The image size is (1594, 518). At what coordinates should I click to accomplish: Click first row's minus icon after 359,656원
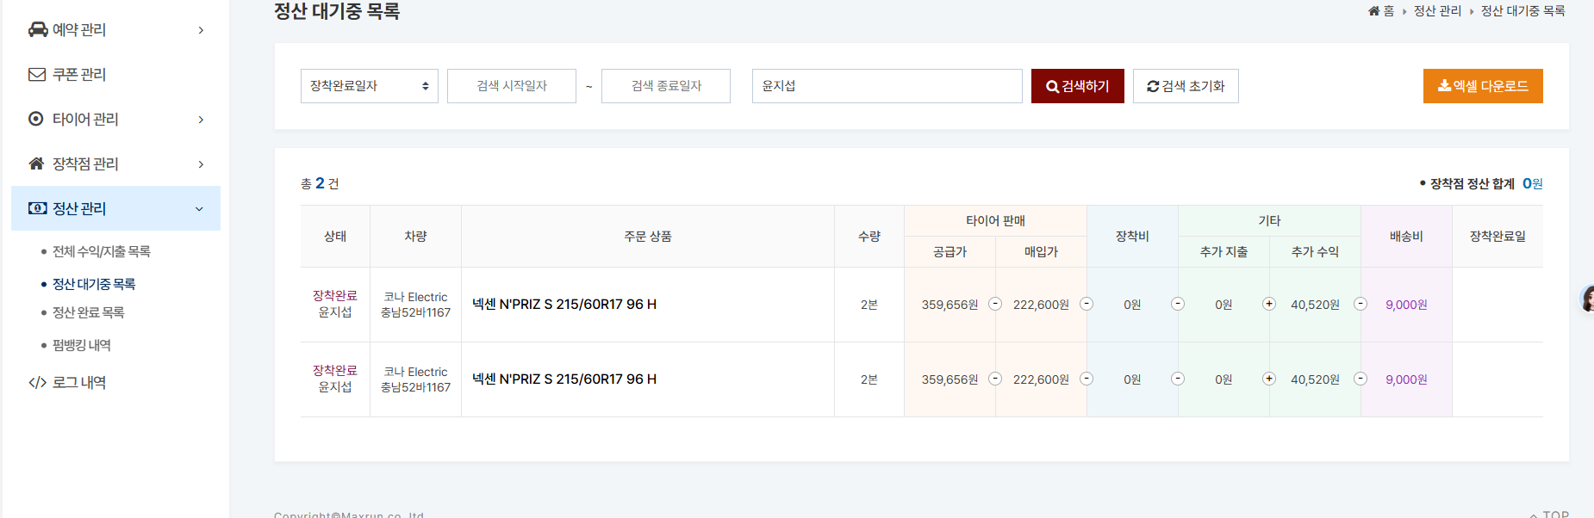click(995, 304)
